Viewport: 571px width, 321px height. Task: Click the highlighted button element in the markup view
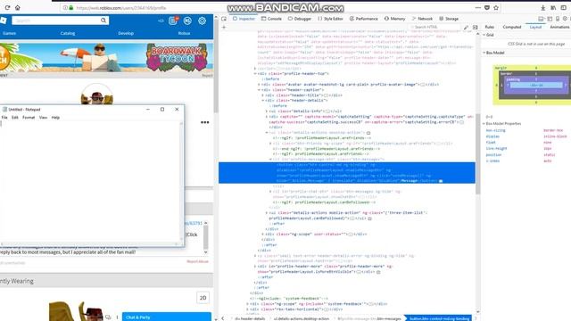(x=347, y=173)
